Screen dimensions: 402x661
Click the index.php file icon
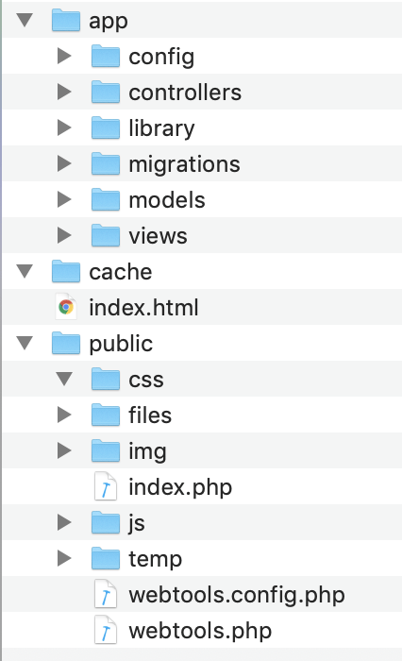pyautogui.click(x=106, y=486)
